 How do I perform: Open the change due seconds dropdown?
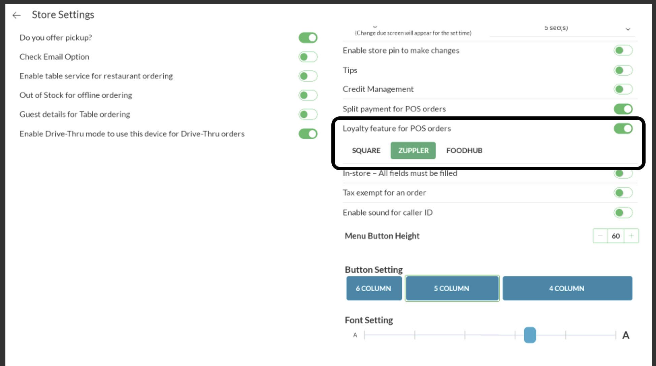tap(628, 29)
